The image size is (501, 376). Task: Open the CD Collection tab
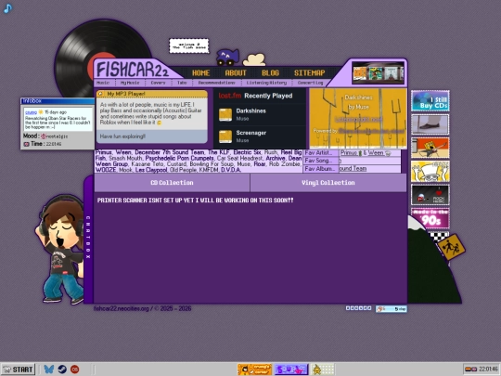pos(172,183)
